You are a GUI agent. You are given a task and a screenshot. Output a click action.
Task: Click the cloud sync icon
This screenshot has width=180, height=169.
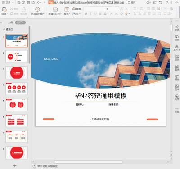coord(148,3)
